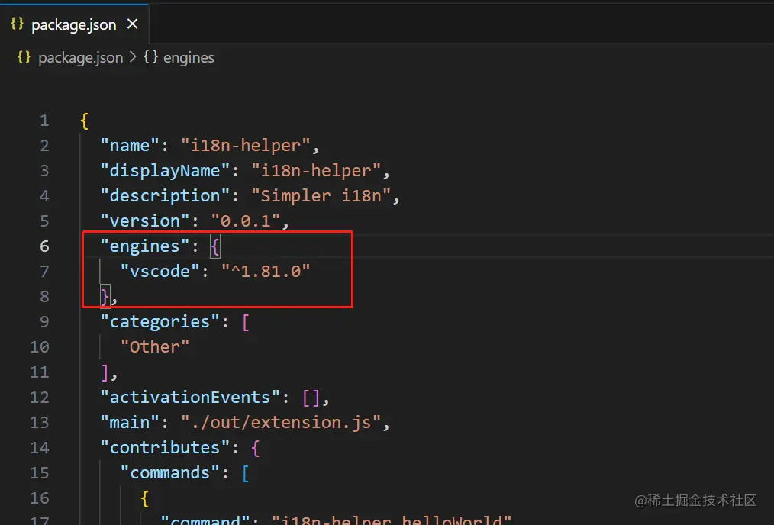Click the braces icon before engines breadcrumb
The image size is (774, 525).
click(x=150, y=57)
